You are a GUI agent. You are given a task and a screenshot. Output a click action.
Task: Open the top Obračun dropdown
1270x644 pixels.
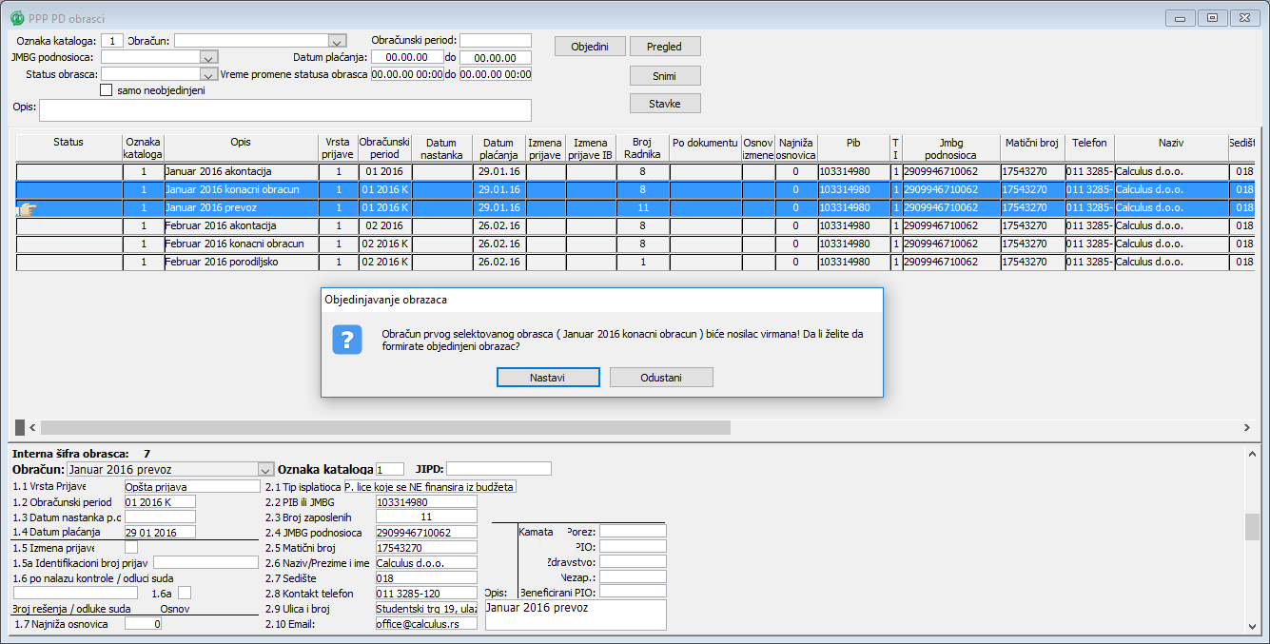tap(336, 41)
